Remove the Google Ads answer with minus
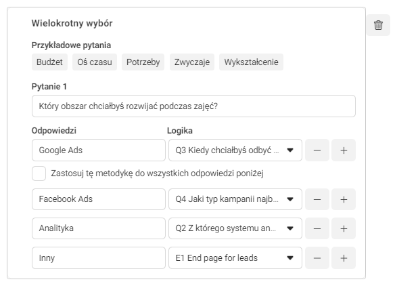This screenshot has width=395, height=286. click(x=317, y=150)
